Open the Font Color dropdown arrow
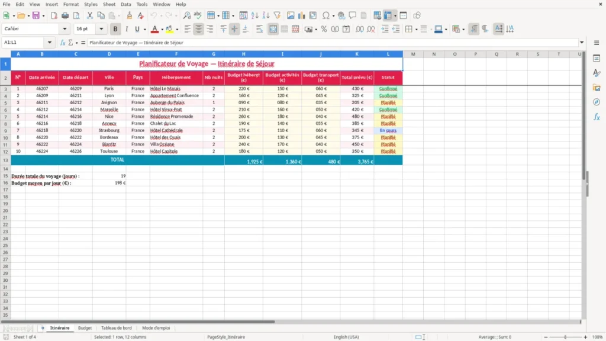Viewport: 606px width, 341px height. point(162,30)
